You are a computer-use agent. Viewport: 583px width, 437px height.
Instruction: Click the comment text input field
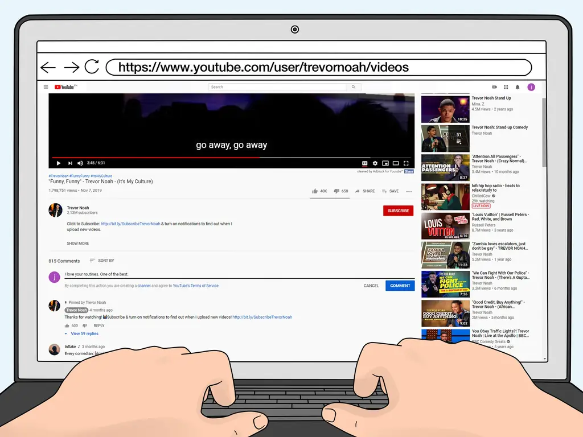pos(240,274)
